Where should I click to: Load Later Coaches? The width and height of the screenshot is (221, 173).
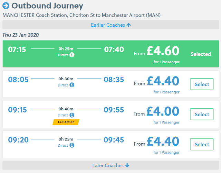click(x=110, y=165)
